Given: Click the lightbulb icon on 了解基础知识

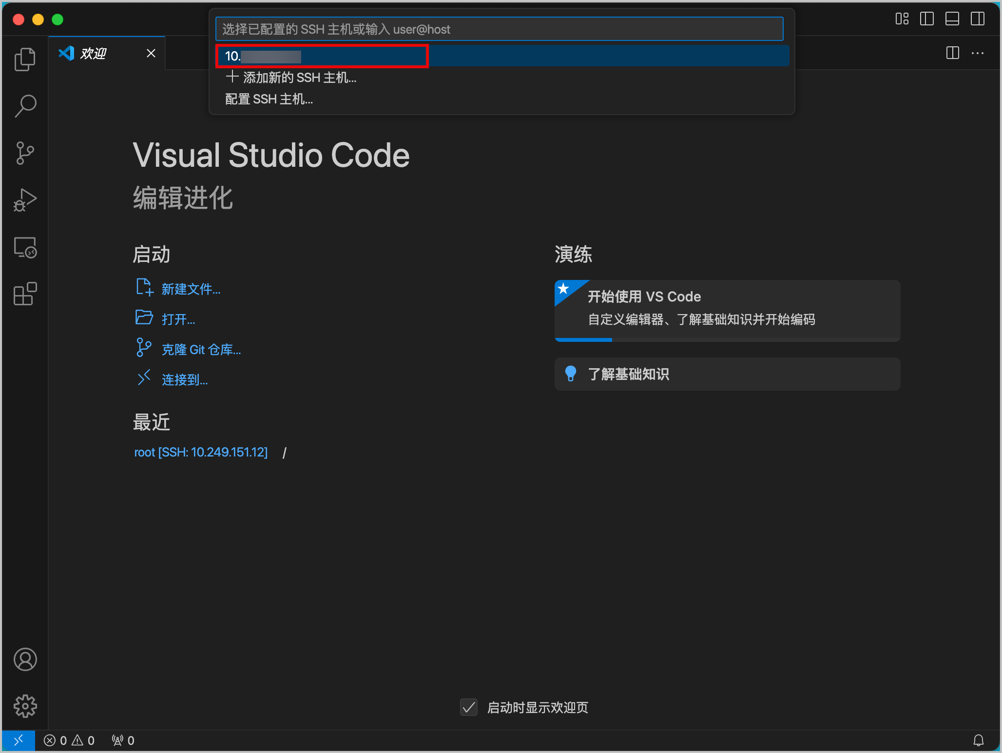Looking at the screenshot, I should pyautogui.click(x=570, y=374).
